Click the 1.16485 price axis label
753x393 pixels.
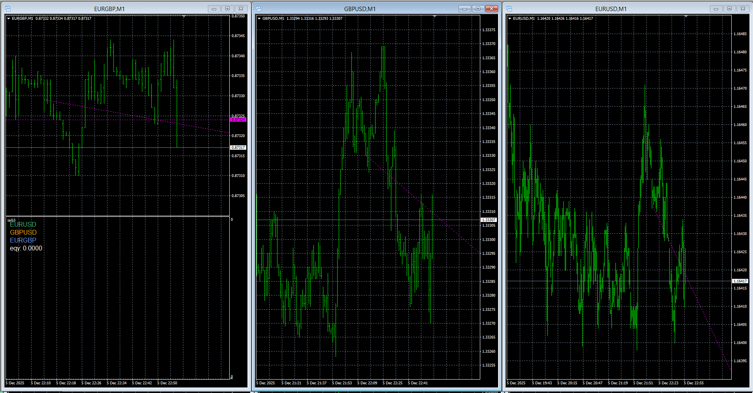pos(740,34)
